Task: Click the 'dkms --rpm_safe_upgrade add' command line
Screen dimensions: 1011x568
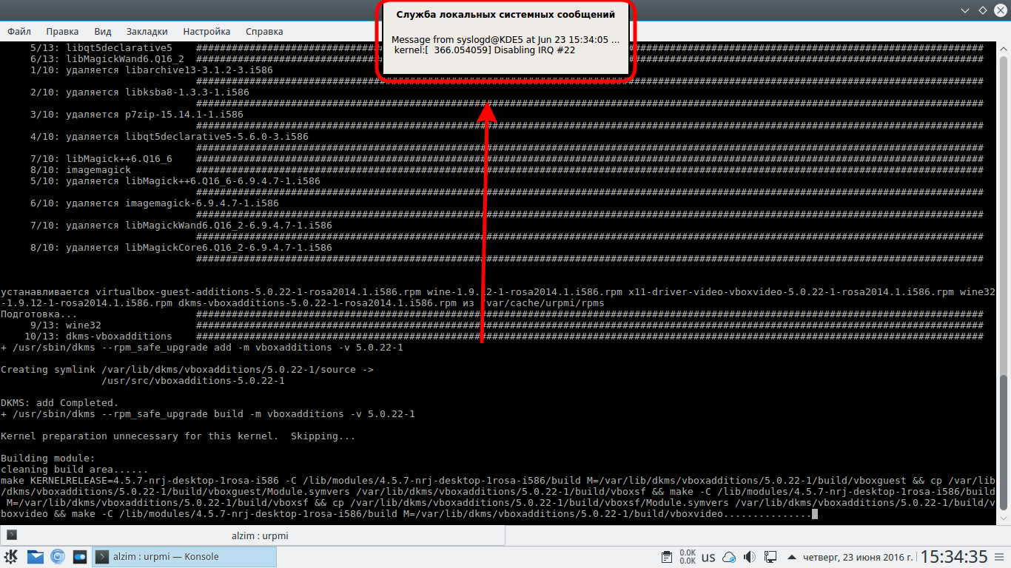Action: pos(202,348)
